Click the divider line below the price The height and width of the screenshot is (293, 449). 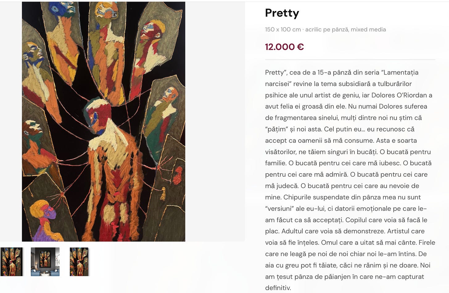(x=350, y=59)
